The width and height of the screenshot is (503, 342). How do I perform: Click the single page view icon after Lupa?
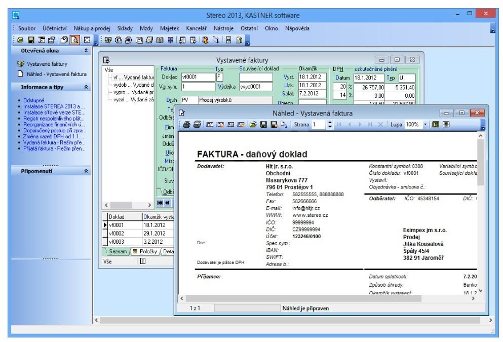436,125
